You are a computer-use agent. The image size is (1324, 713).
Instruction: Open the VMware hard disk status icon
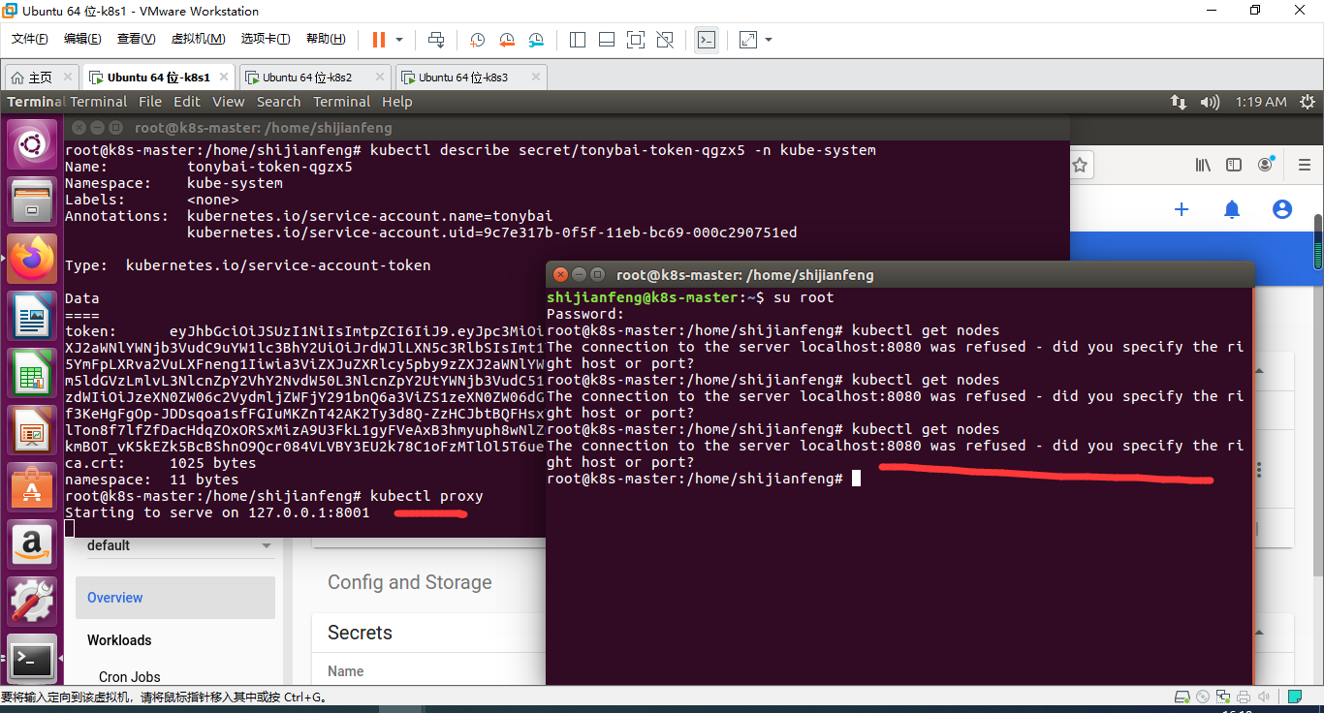click(x=1182, y=697)
